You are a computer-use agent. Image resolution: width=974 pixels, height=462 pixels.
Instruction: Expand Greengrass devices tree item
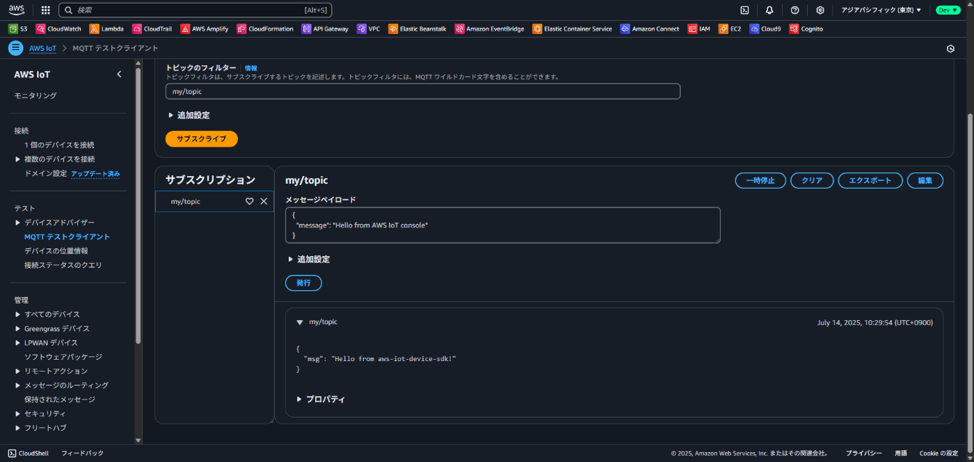pyautogui.click(x=18, y=328)
